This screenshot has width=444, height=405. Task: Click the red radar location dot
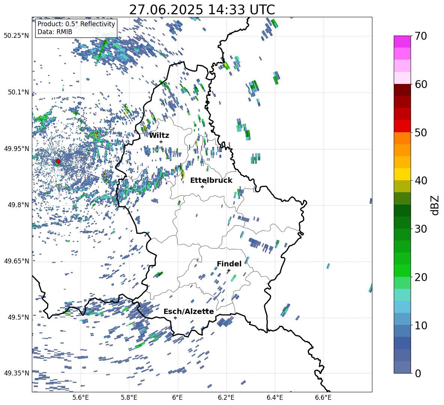coord(58,161)
